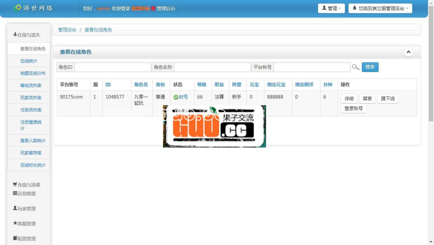Image resolution: width=434 pixels, height=245 pixels.
Task: Sort by the ID column header
Action: point(108,85)
